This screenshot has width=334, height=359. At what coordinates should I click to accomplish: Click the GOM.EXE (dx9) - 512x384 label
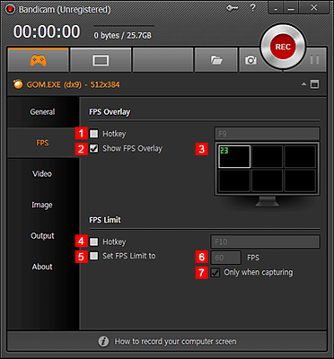click(74, 84)
